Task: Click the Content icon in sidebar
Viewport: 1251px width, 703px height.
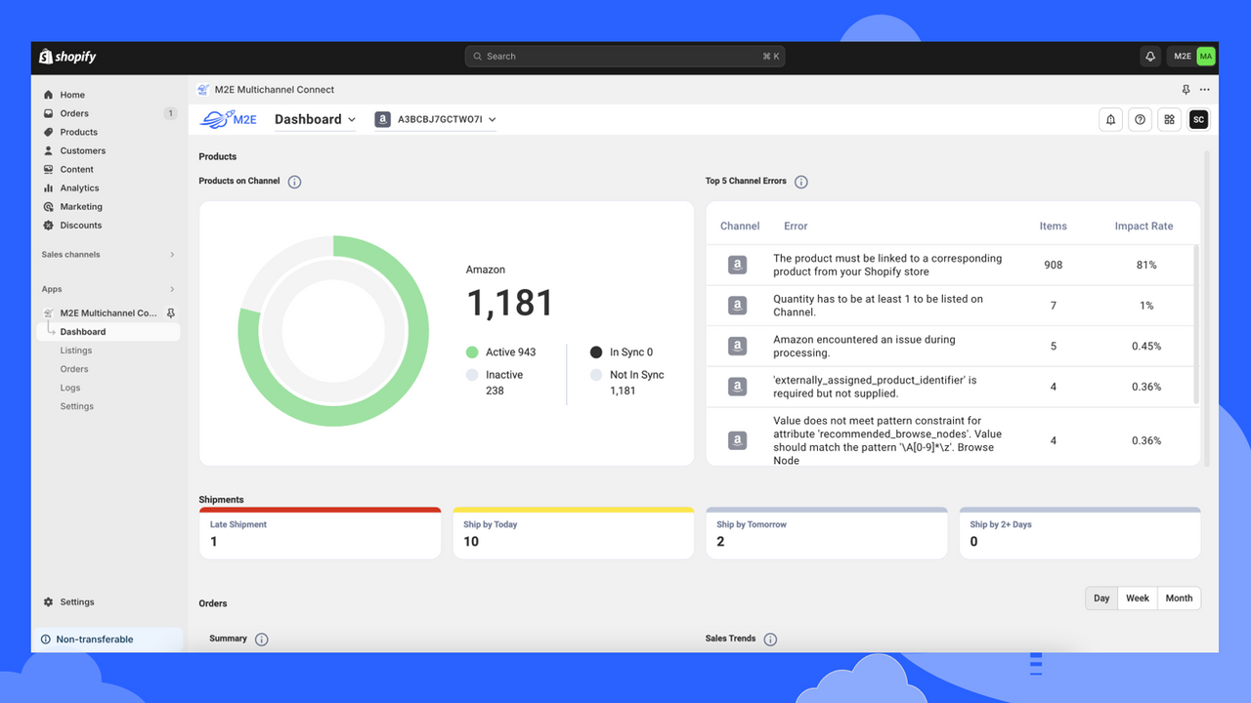Action: point(49,169)
